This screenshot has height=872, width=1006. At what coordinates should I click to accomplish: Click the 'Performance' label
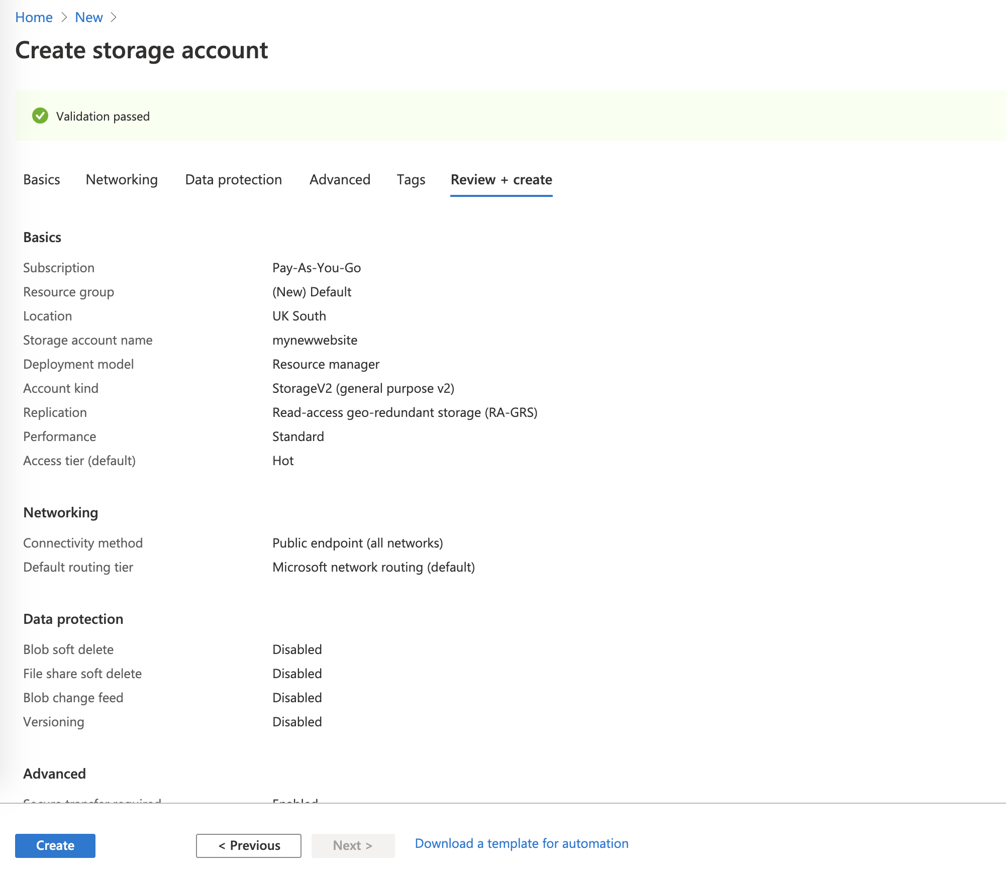point(60,437)
